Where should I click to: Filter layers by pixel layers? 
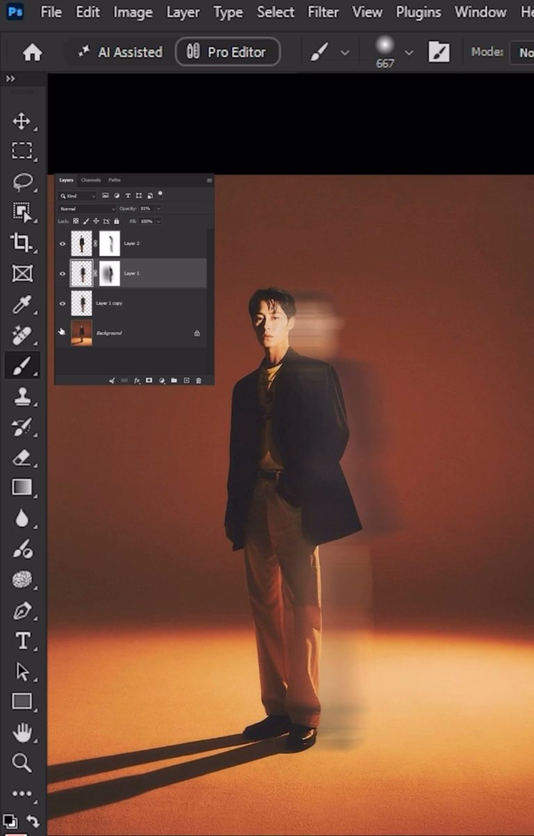105,196
